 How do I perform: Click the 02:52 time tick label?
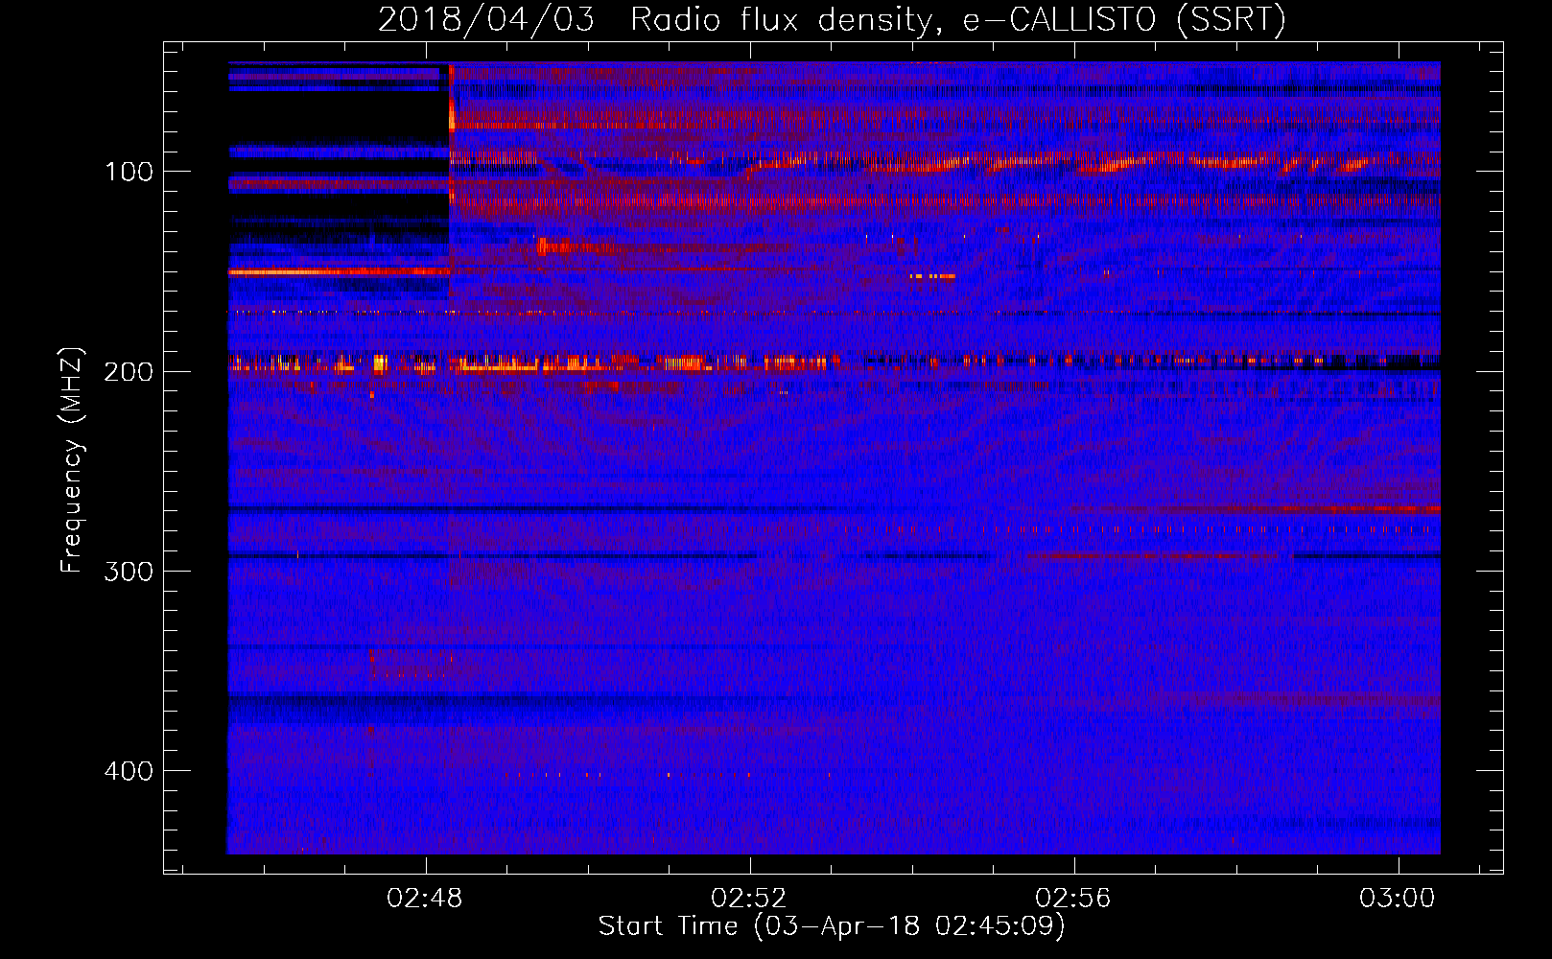click(x=748, y=898)
